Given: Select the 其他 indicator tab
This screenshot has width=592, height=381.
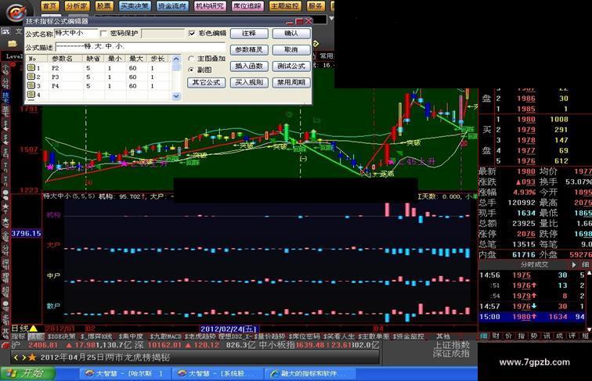Looking at the screenshot, I should click(443, 336).
